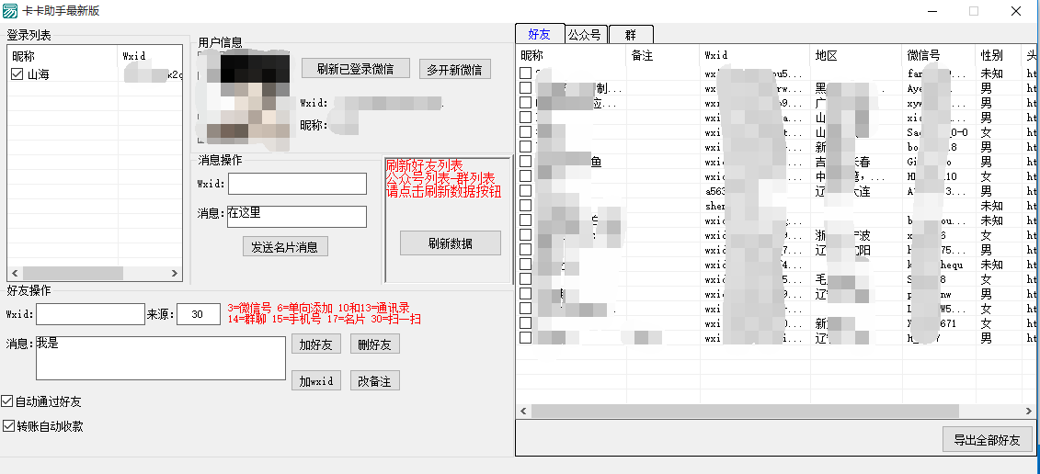Viewport: 1040px width, 474px height.
Task: Click 刷新数据 button
Action: click(451, 243)
